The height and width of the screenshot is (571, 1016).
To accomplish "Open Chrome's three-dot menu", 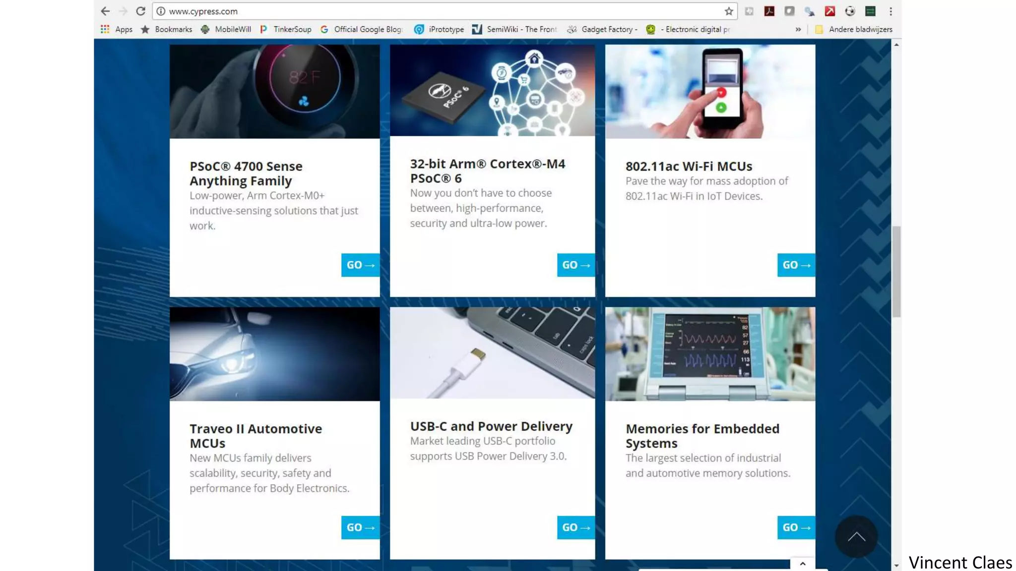I will pos(890,11).
